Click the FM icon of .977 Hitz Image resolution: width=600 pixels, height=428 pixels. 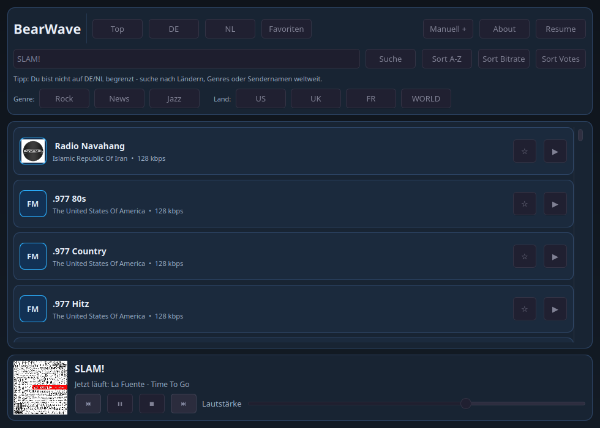pos(33,309)
